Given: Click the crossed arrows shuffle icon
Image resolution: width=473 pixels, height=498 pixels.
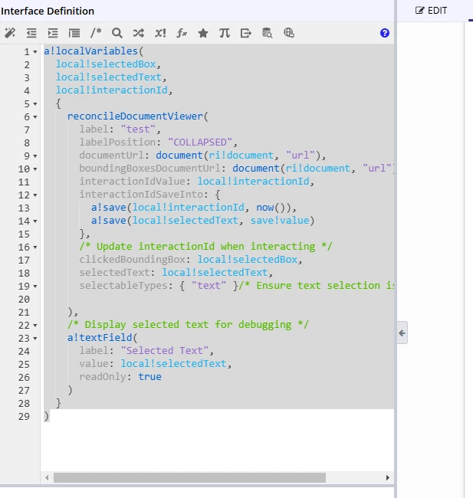Looking at the screenshot, I should (x=139, y=33).
